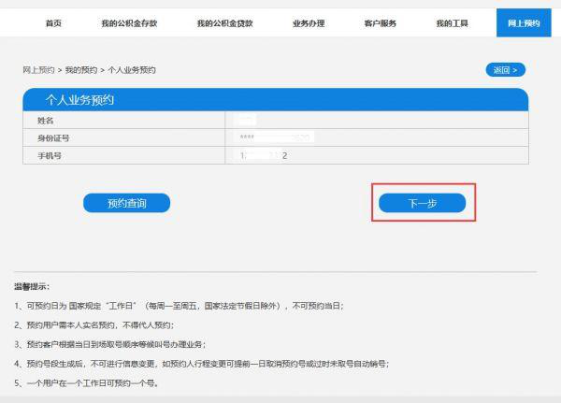This screenshot has width=561, height=403.
Task: Click the first tip about 工作日 booking
Action: pyautogui.click(x=178, y=306)
